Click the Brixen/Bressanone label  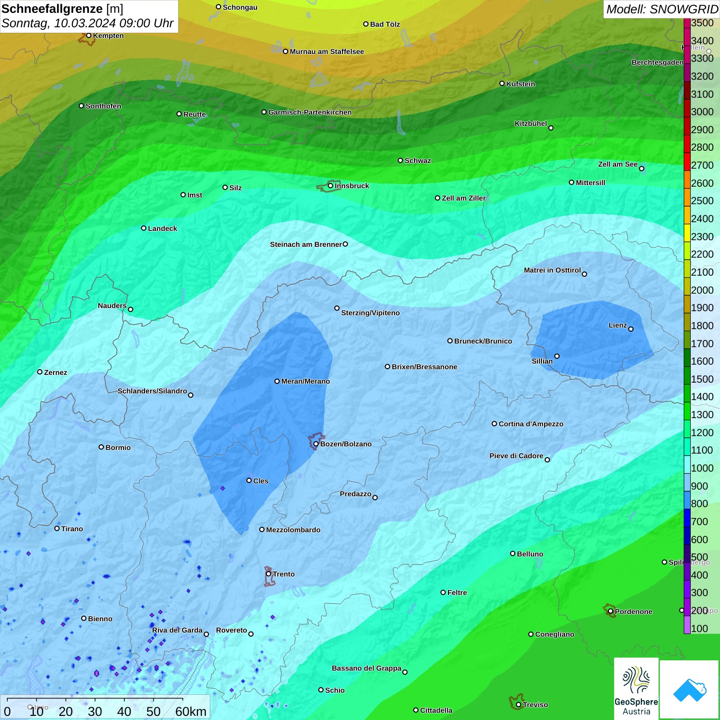click(x=424, y=367)
